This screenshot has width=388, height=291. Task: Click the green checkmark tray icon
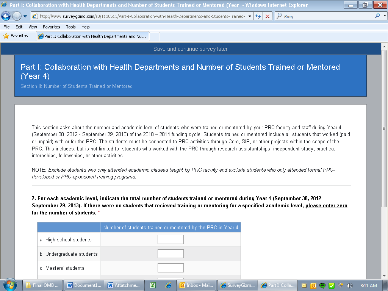coord(331,286)
